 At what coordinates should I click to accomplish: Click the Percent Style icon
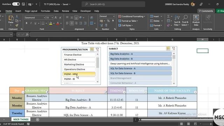(108, 21)
